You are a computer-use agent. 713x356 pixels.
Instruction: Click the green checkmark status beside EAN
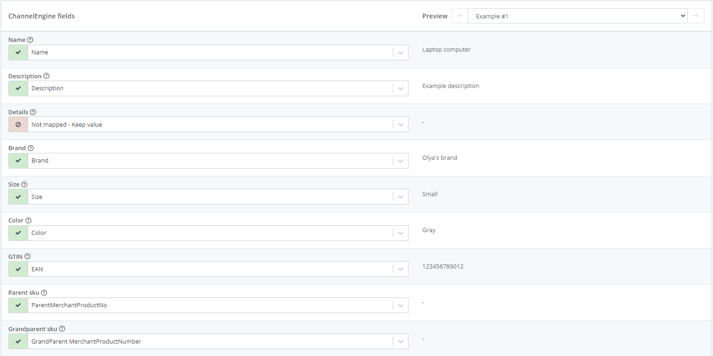(18, 269)
